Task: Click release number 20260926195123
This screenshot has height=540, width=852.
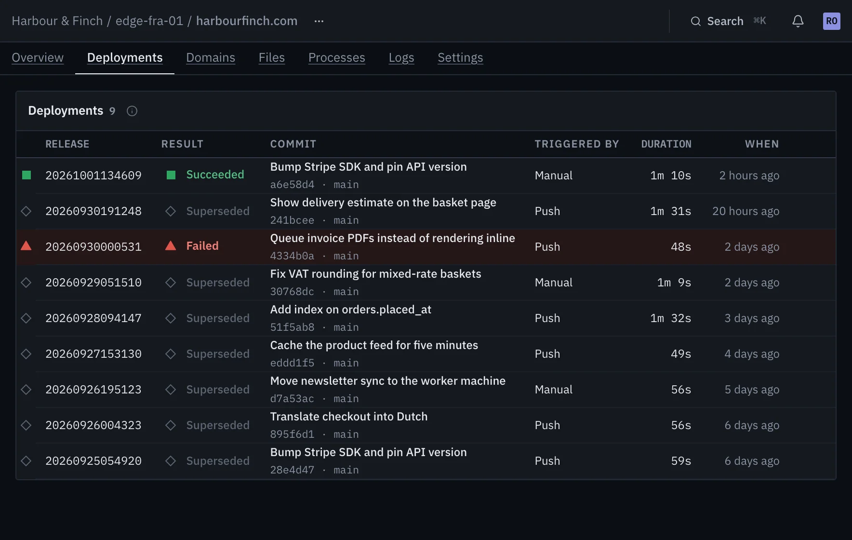Action: 93,390
